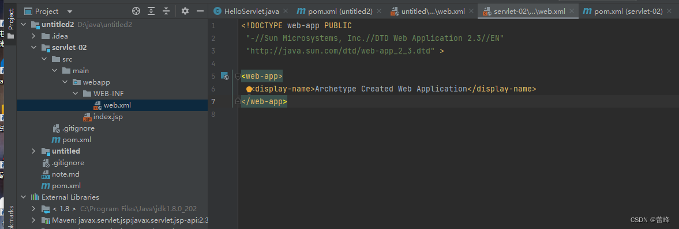
Task: Click the External Libraries icon
Action: [x=35, y=197]
